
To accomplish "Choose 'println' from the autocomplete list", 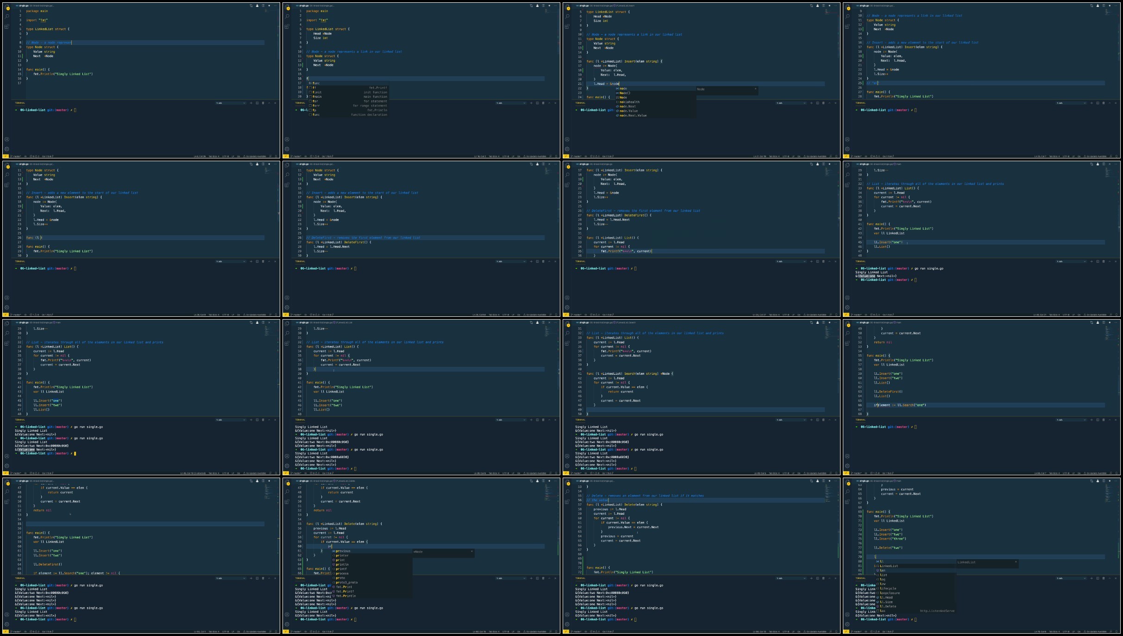I will click(x=342, y=565).
